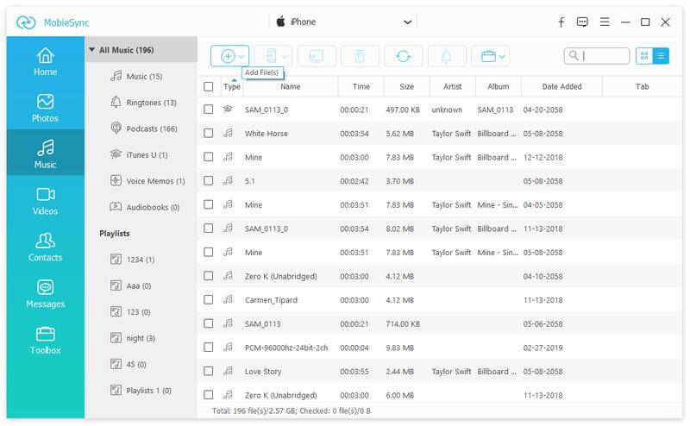690x426 pixels.
Task: Sort by Time column header
Action: coord(361,87)
